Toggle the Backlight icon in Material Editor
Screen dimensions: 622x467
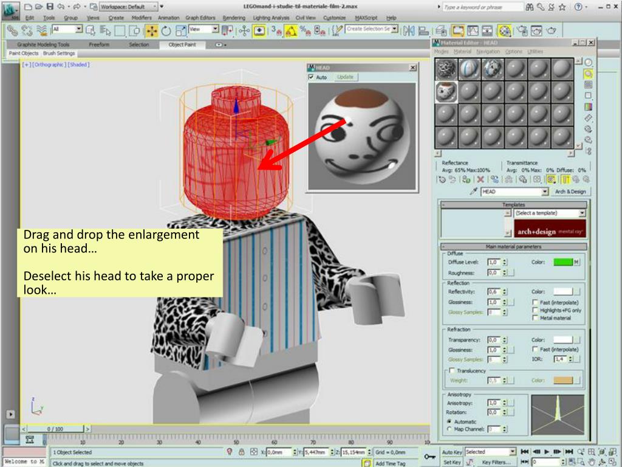click(x=588, y=74)
